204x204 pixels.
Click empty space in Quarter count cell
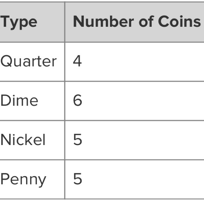(143, 62)
